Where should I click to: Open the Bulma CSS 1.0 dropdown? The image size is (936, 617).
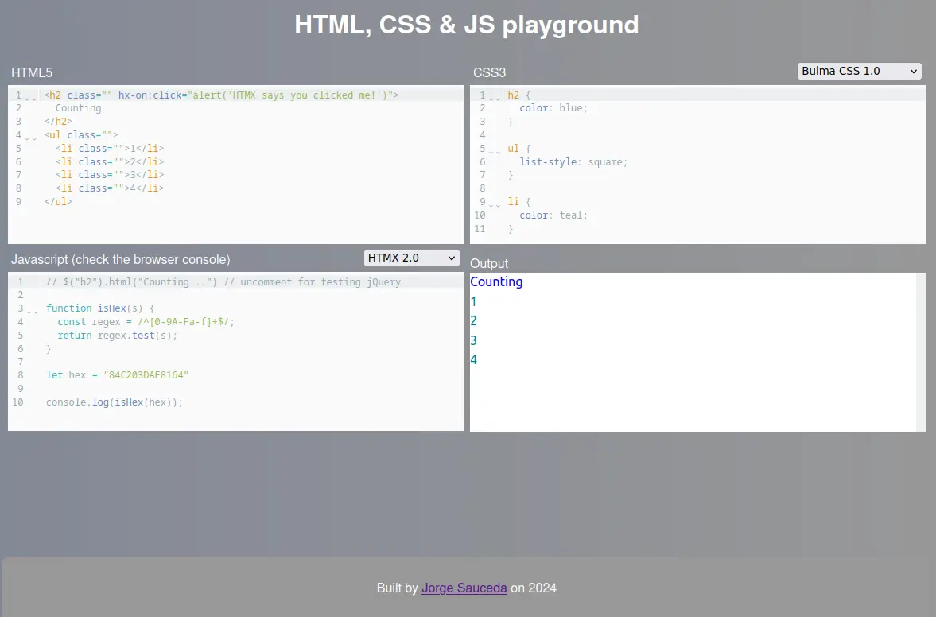(x=859, y=71)
